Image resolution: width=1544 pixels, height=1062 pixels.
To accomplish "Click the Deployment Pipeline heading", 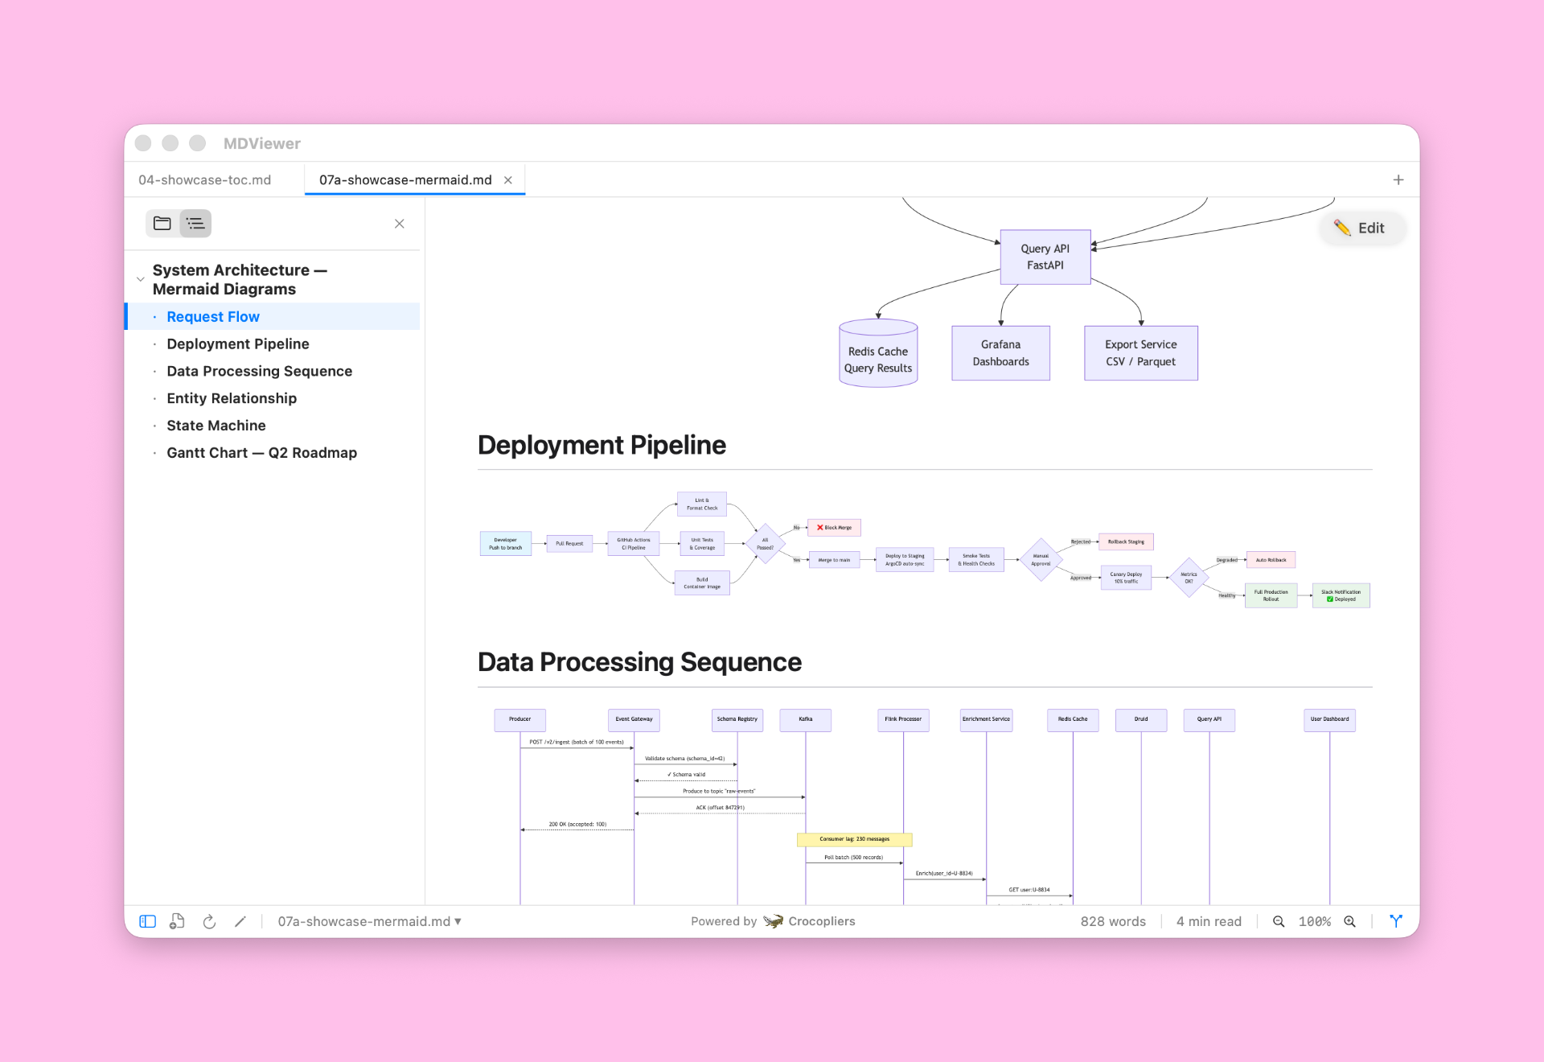I will pyautogui.click(x=602, y=445).
